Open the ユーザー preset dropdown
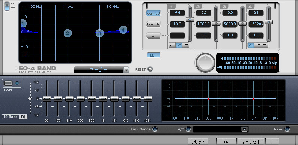 126,70
